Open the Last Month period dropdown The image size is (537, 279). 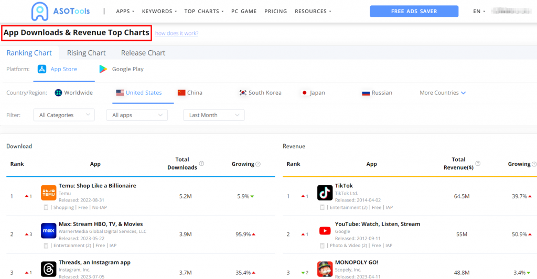[213, 115]
